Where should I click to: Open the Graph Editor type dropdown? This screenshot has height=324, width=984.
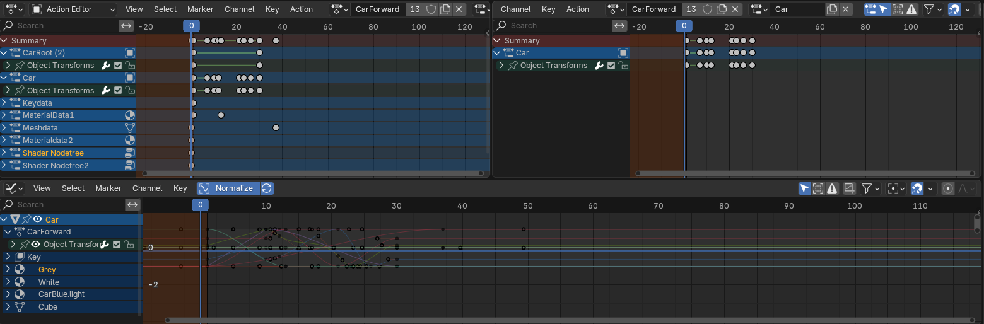[x=14, y=188]
